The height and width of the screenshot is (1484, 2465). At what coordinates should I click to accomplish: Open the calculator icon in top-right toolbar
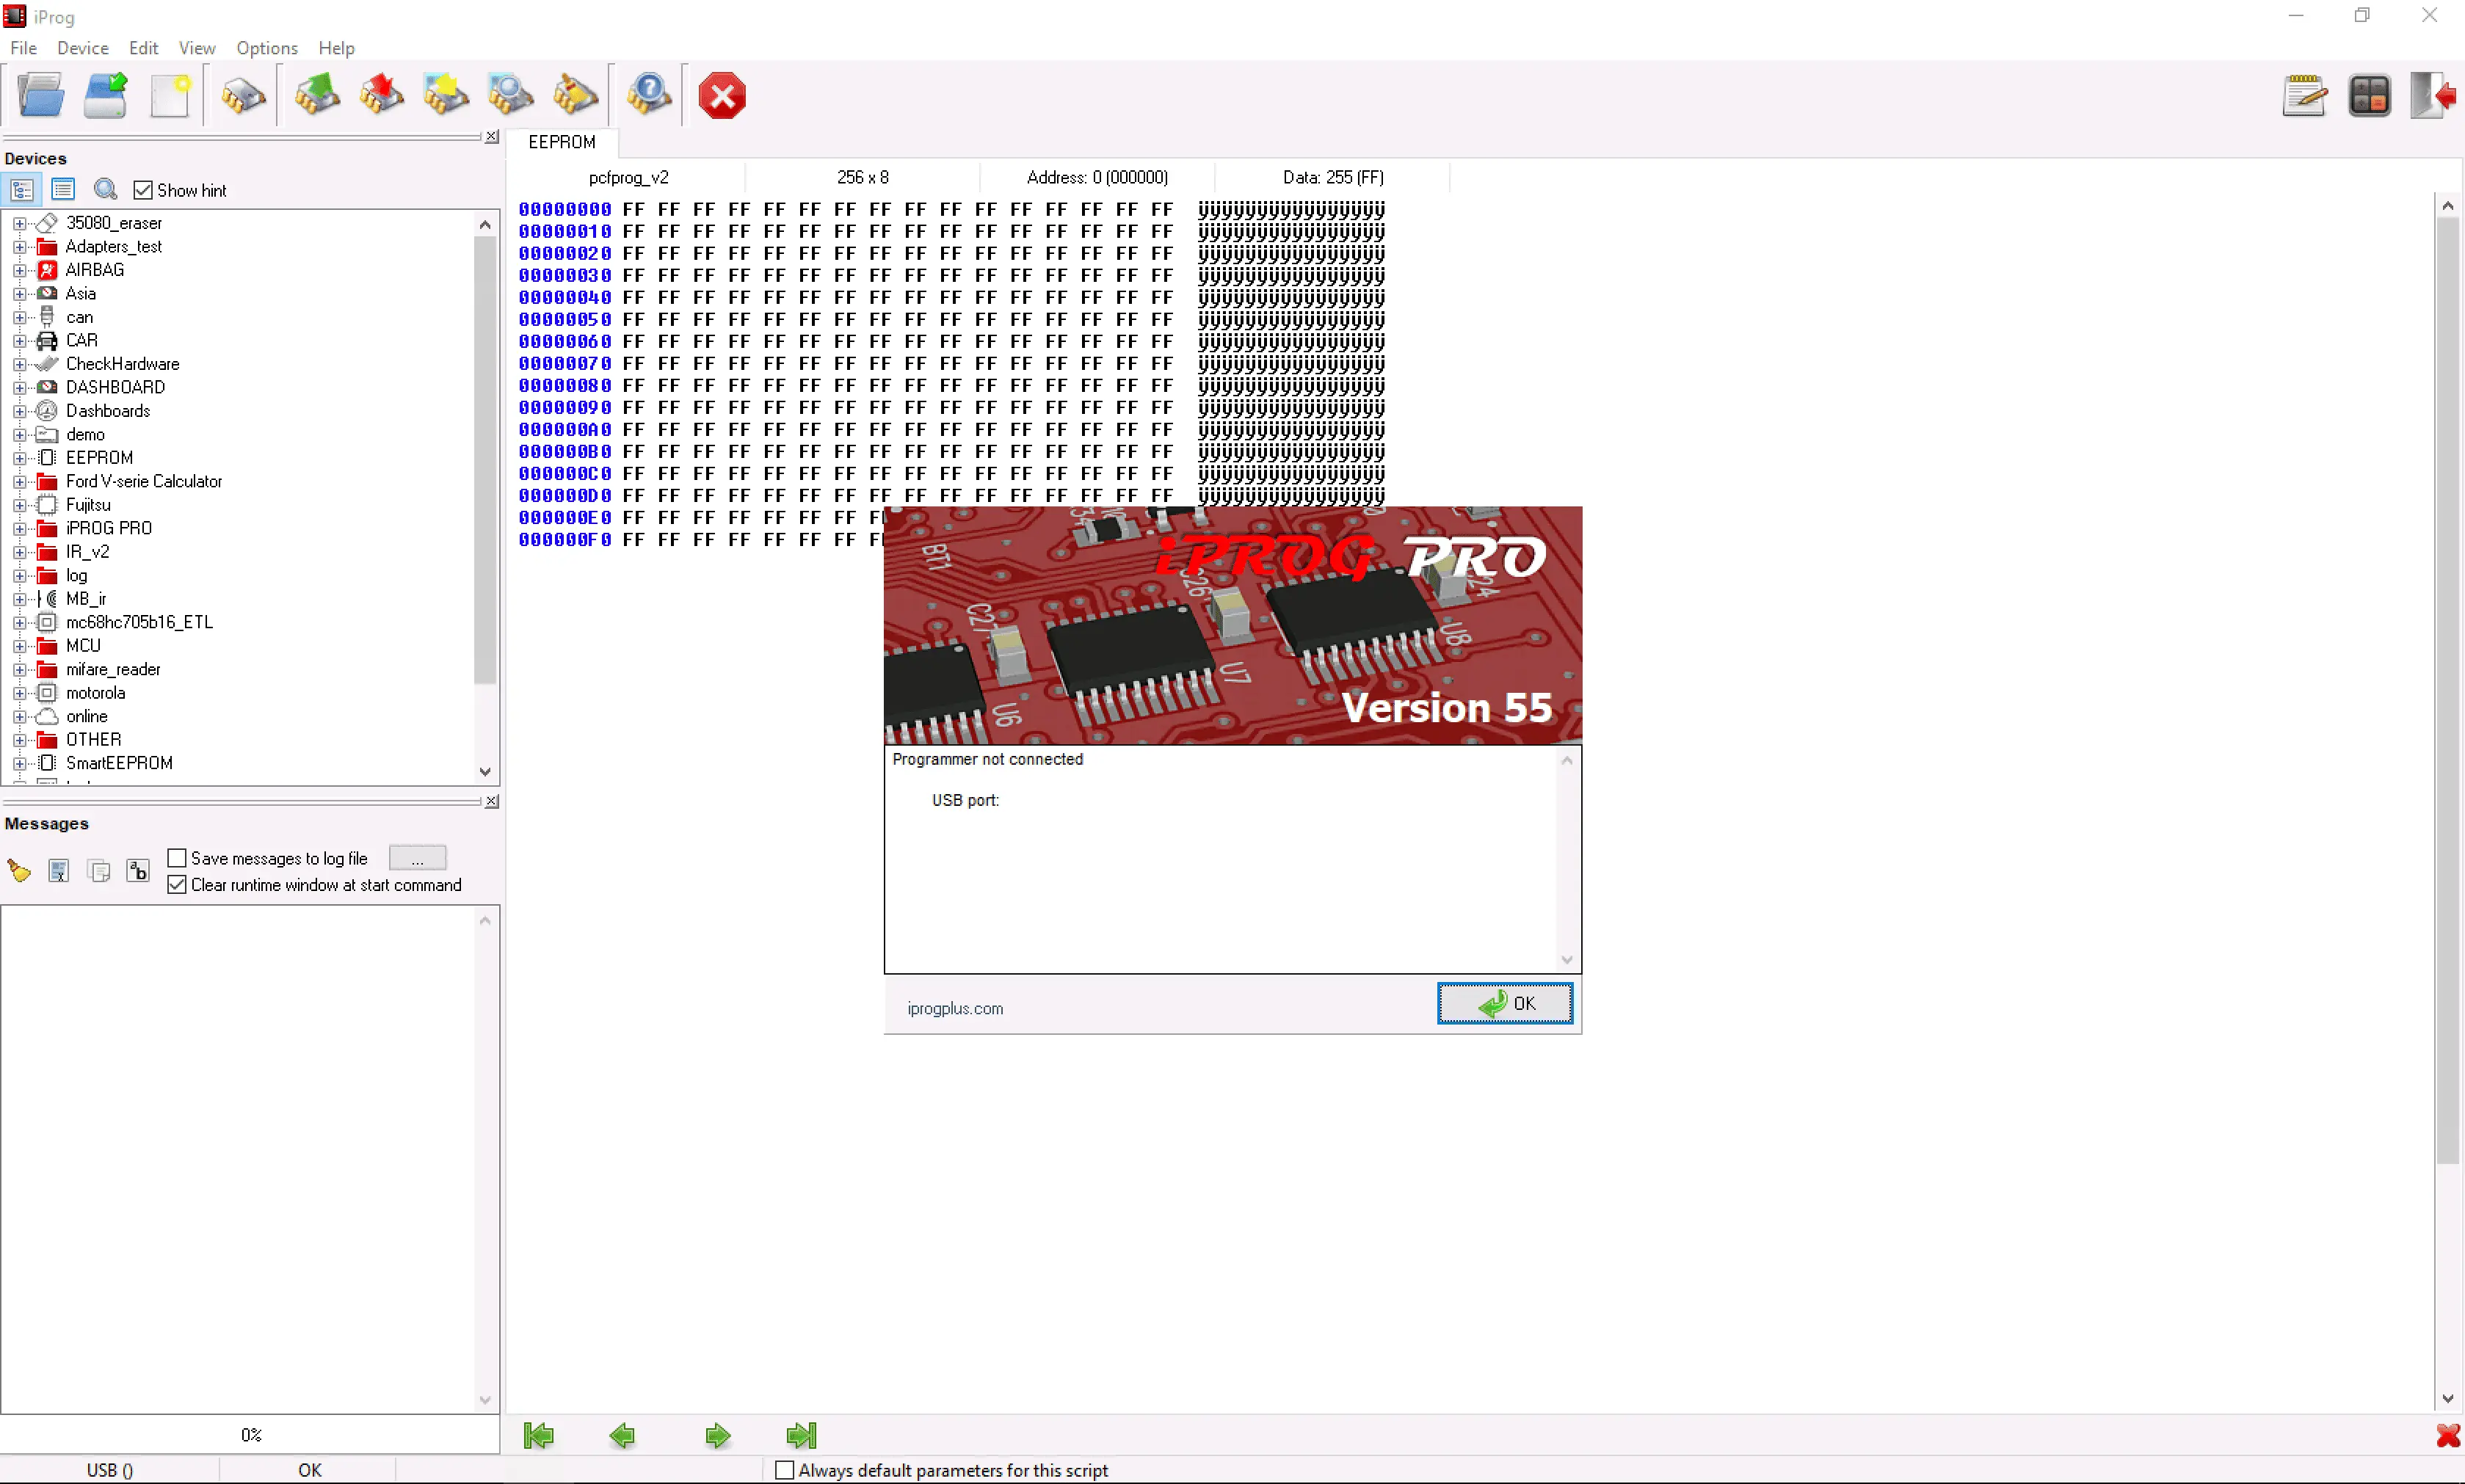[x=2369, y=96]
